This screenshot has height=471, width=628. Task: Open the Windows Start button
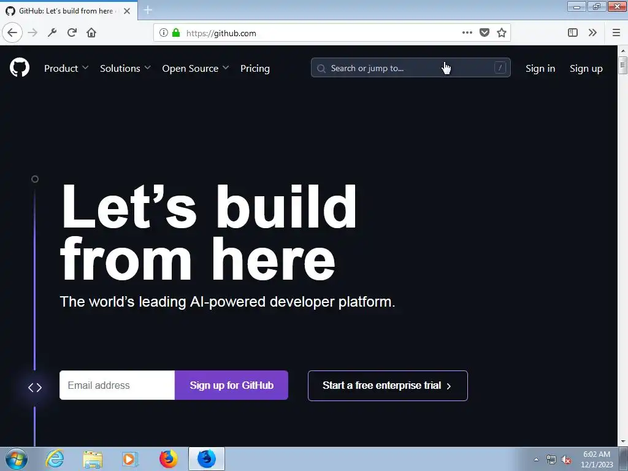coord(17,459)
